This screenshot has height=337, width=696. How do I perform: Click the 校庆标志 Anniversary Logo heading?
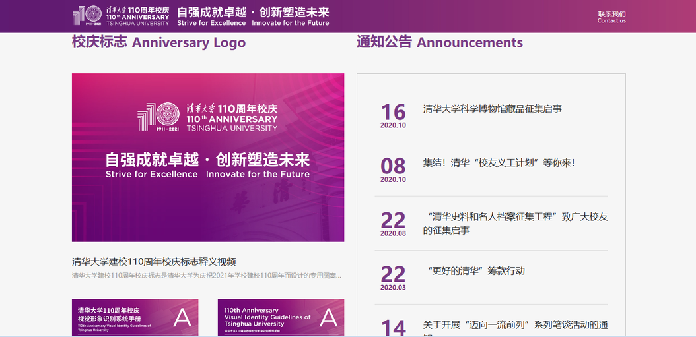click(x=158, y=43)
